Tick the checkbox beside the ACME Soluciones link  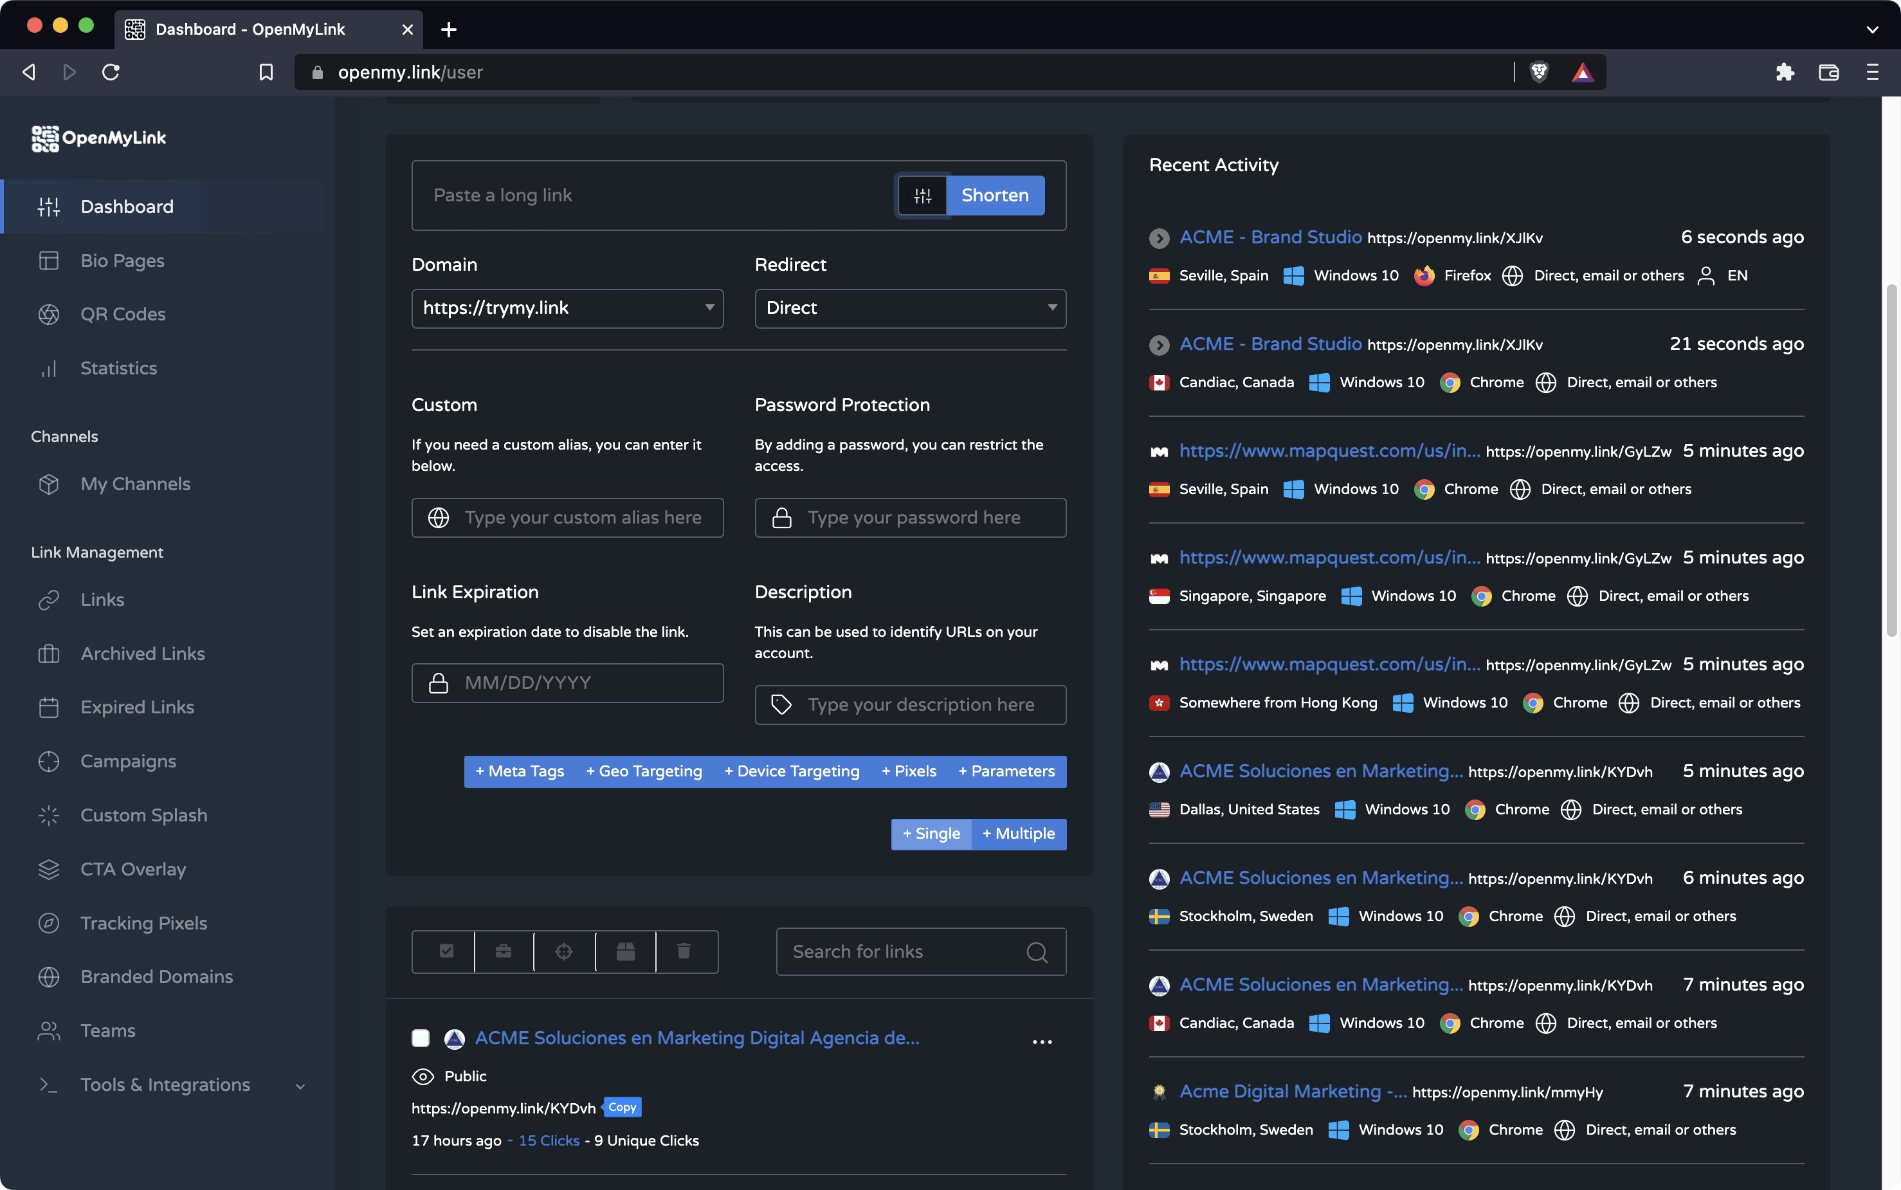(421, 1038)
